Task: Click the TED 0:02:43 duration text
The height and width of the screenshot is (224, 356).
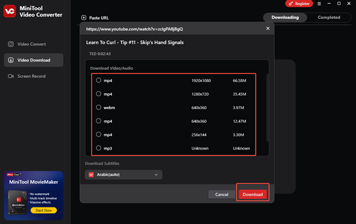Action: click(x=100, y=54)
